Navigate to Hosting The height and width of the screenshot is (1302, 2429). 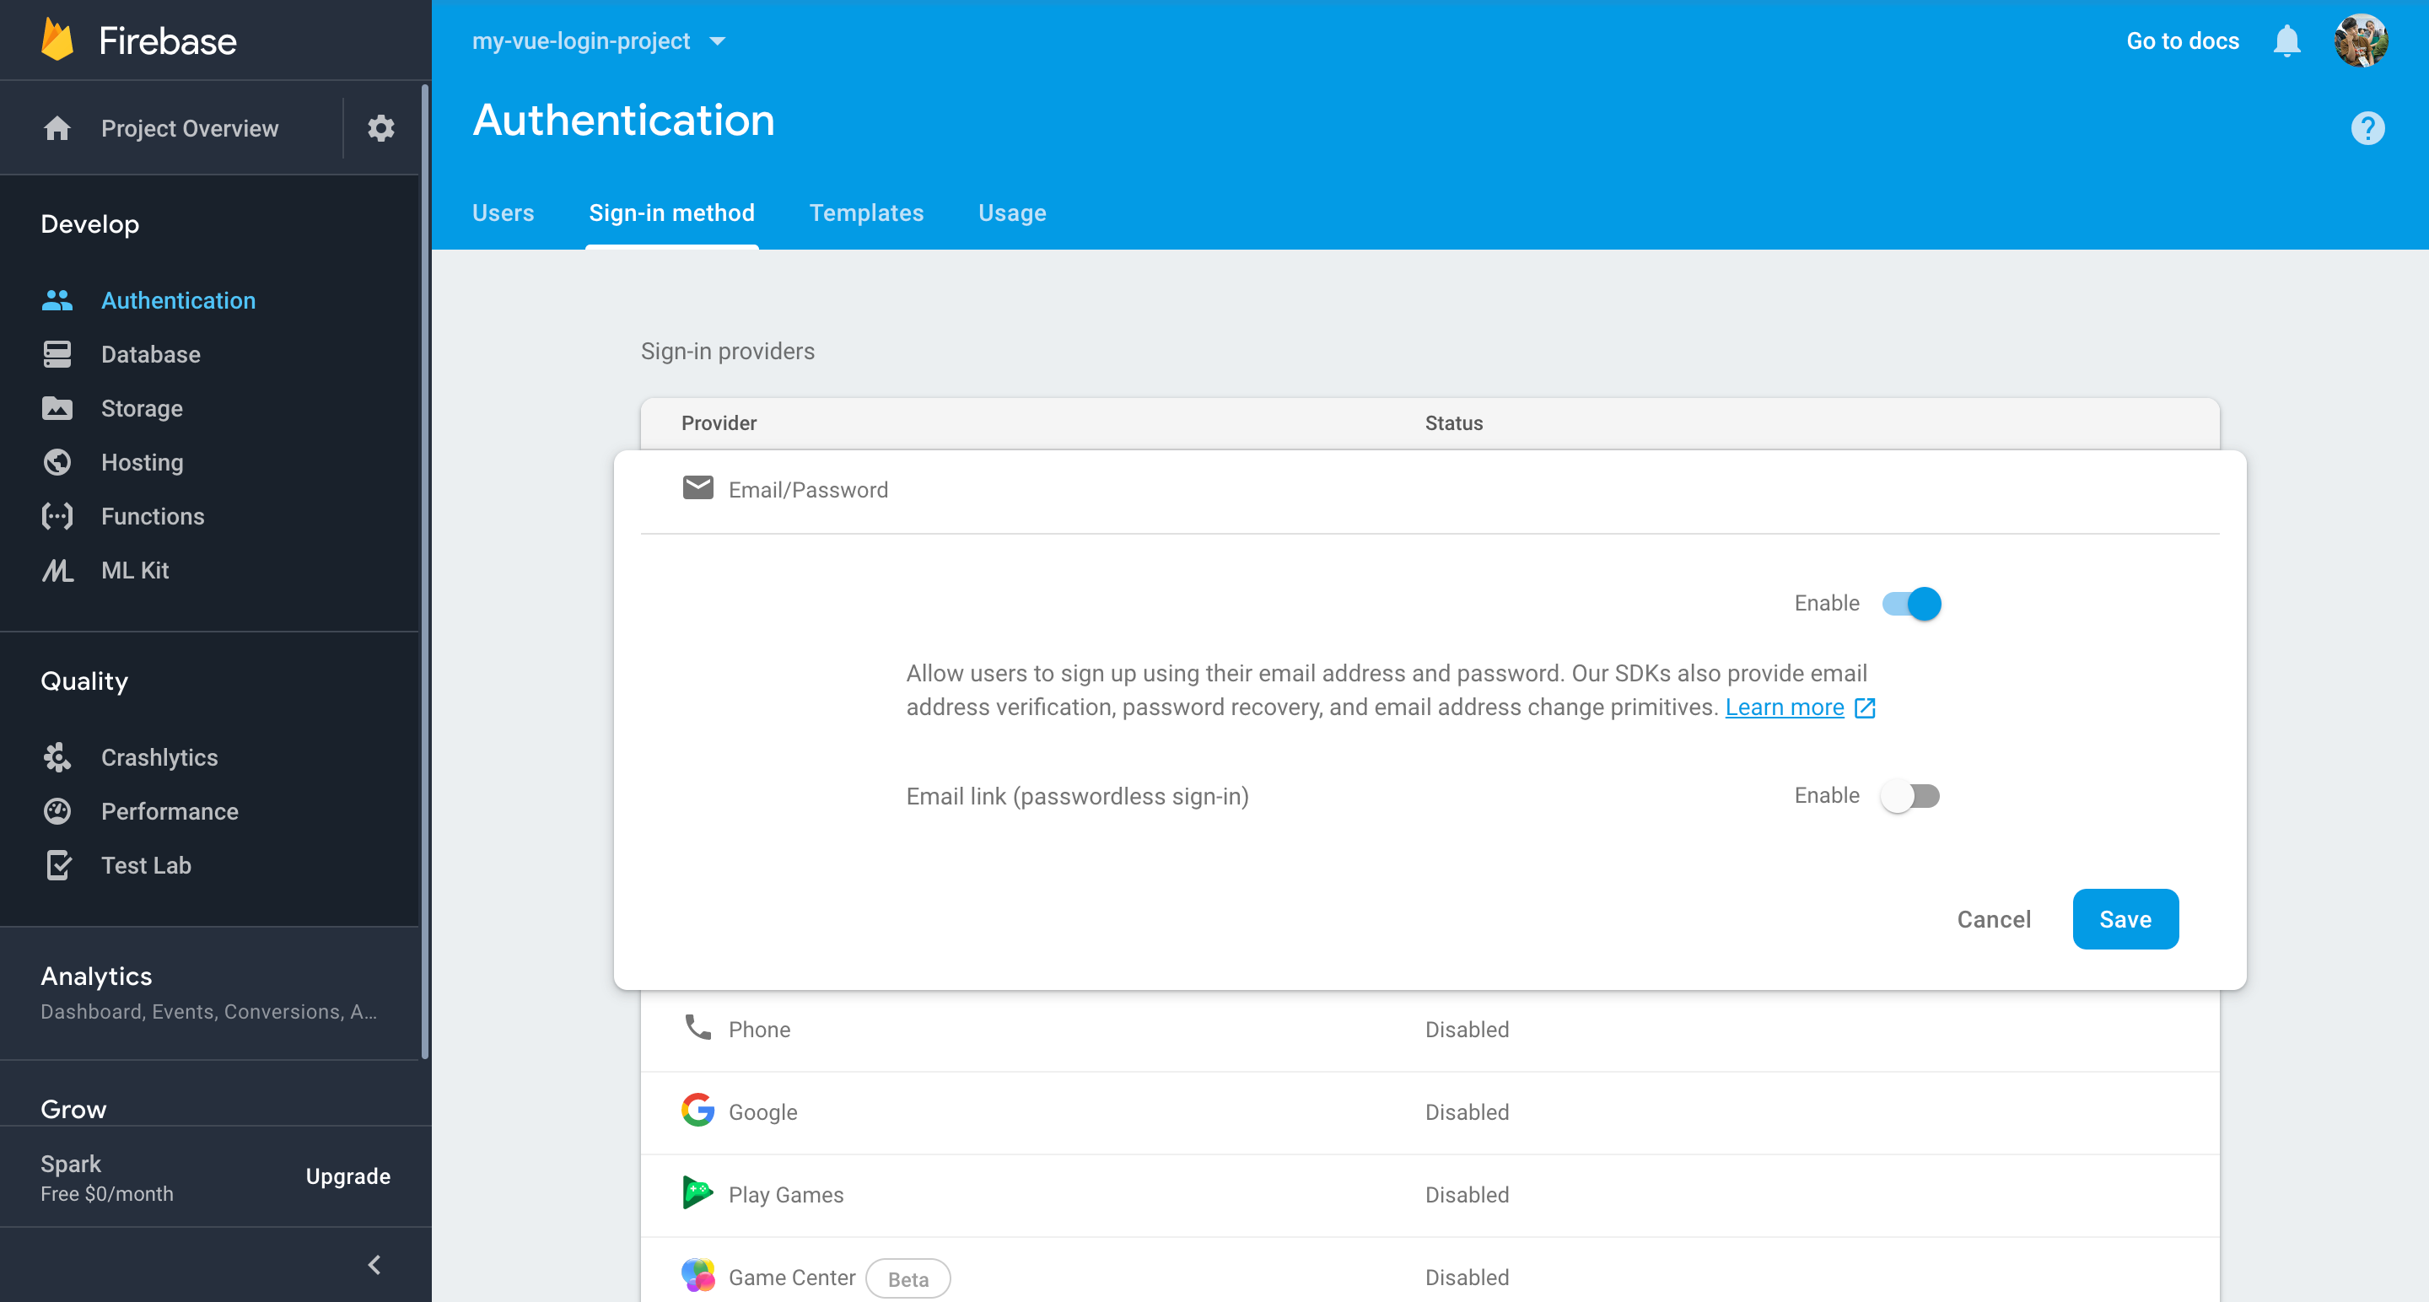tap(141, 462)
